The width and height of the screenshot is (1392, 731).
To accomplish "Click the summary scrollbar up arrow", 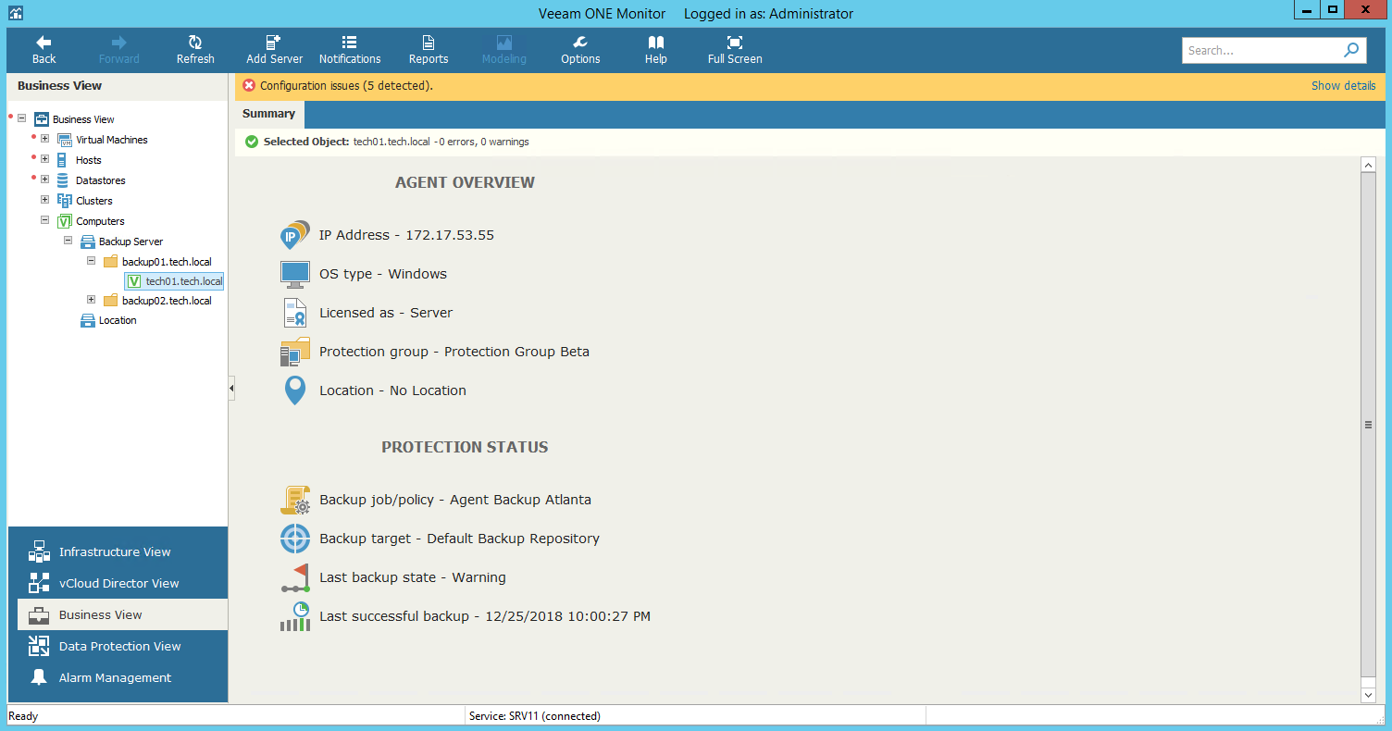I will (x=1368, y=164).
